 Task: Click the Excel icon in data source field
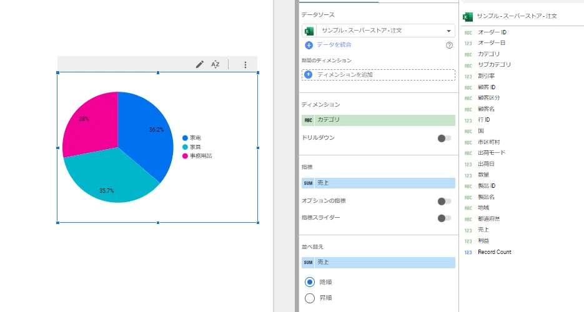309,31
